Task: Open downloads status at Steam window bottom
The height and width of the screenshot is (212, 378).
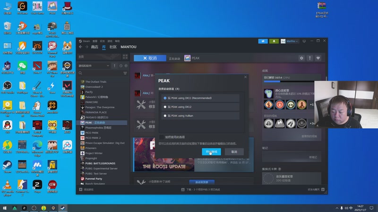Action: click(200, 189)
